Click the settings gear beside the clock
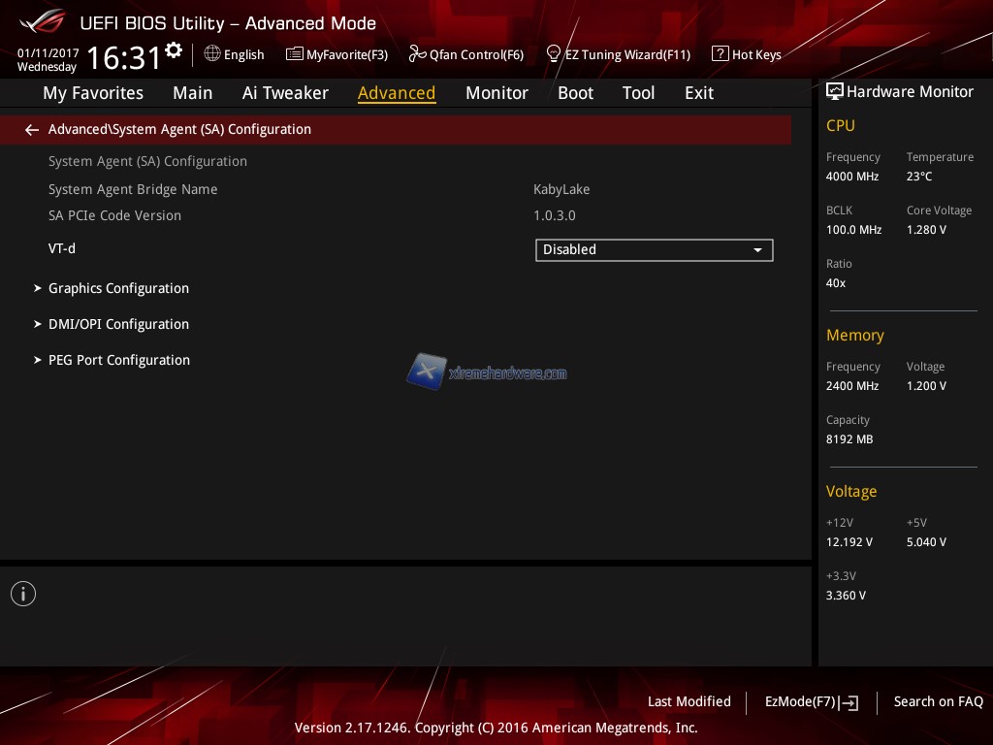The width and height of the screenshot is (993, 745). coord(174,50)
